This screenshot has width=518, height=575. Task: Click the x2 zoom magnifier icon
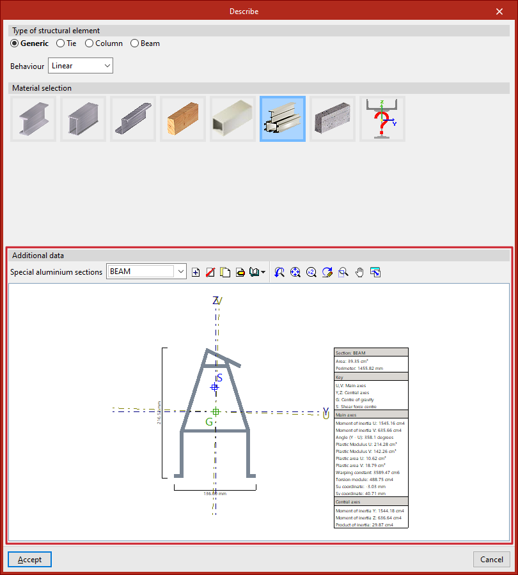click(x=311, y=272)
